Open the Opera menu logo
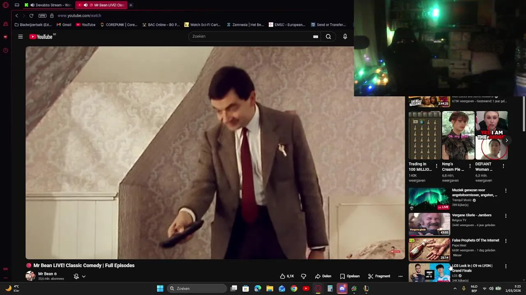The width and height of the screenshot is (526, 295). point(5,5)
